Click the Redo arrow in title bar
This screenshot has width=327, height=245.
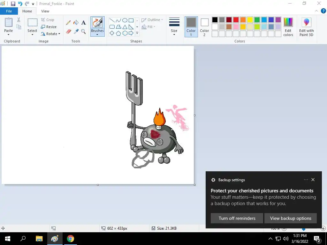(x=27, y=4)
